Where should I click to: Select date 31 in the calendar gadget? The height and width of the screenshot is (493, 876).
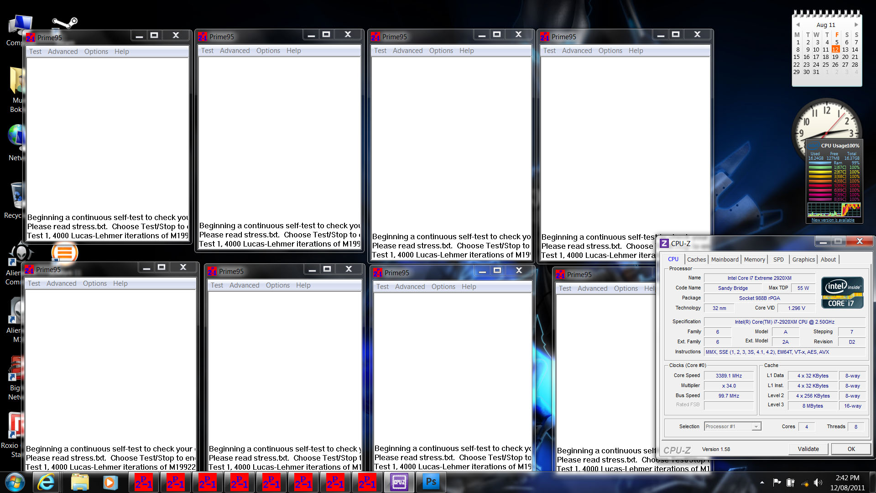pyautogui.click(x=816, y=72)
